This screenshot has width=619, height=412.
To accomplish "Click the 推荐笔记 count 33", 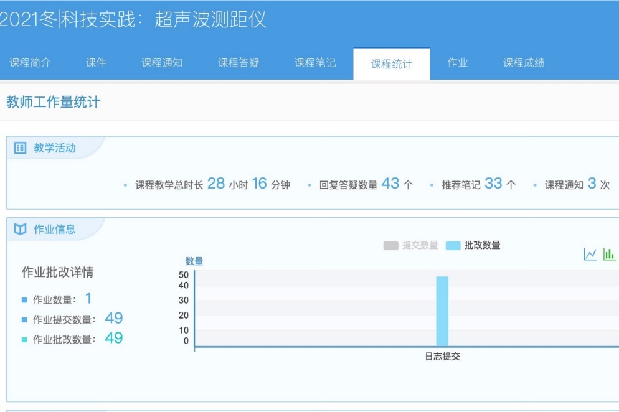I will pos(493,184).
